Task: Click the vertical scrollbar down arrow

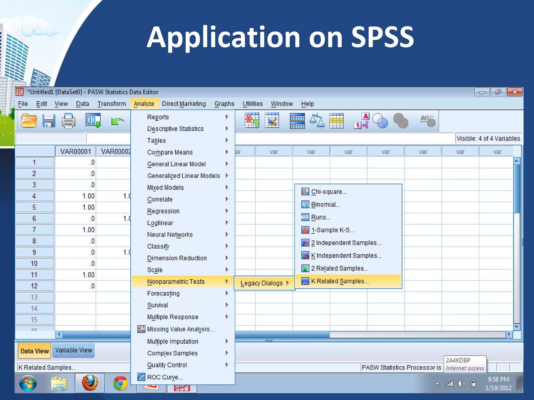Action: click(517, 327)
